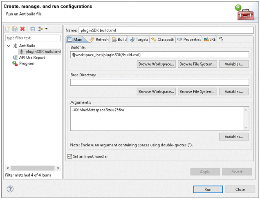
Task: Click Browse Workspace under Buildfile
Action: click(x=156, y=64)
